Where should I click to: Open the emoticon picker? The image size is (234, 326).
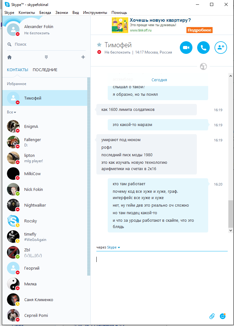click(223, 316)
